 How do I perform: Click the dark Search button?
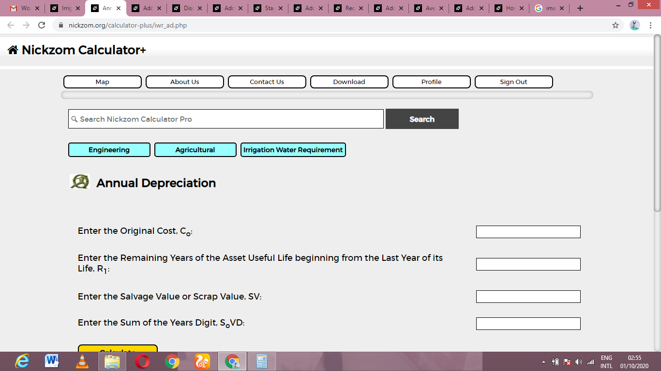(422, 119)
